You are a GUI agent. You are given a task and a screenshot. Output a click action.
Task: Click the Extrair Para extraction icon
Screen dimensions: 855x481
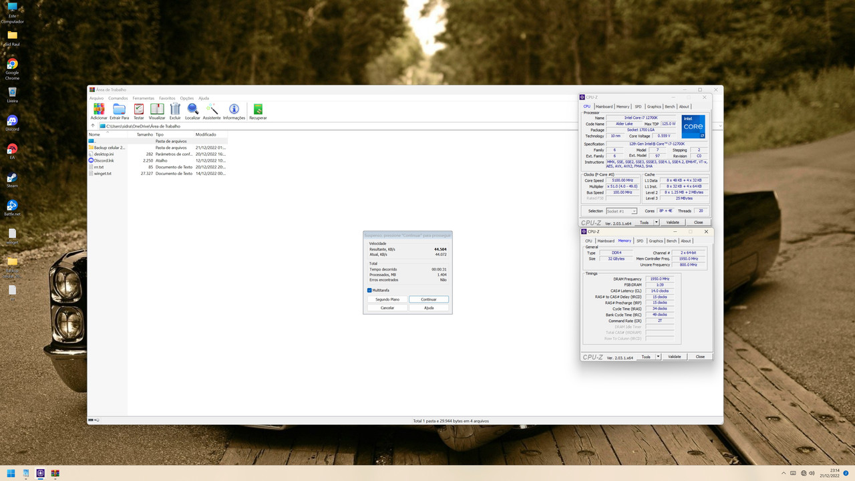click(119, 110)
